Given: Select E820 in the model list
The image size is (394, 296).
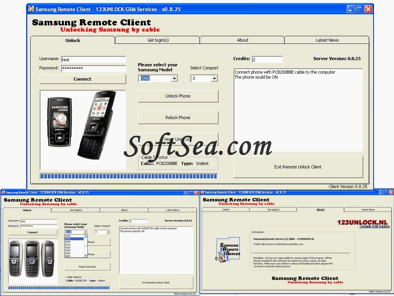Looking at the screenshot, I should 74,248.
